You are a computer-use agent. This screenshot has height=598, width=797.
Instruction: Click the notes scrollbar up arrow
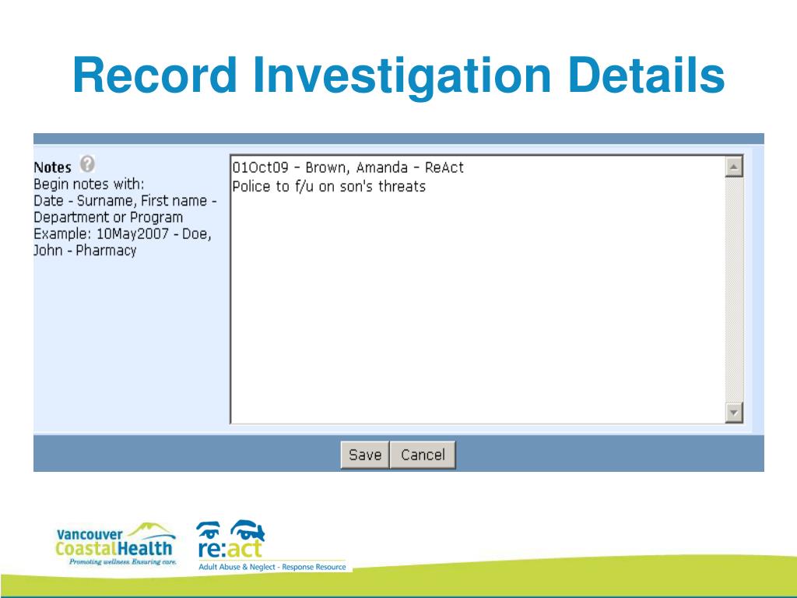(733, 167)
